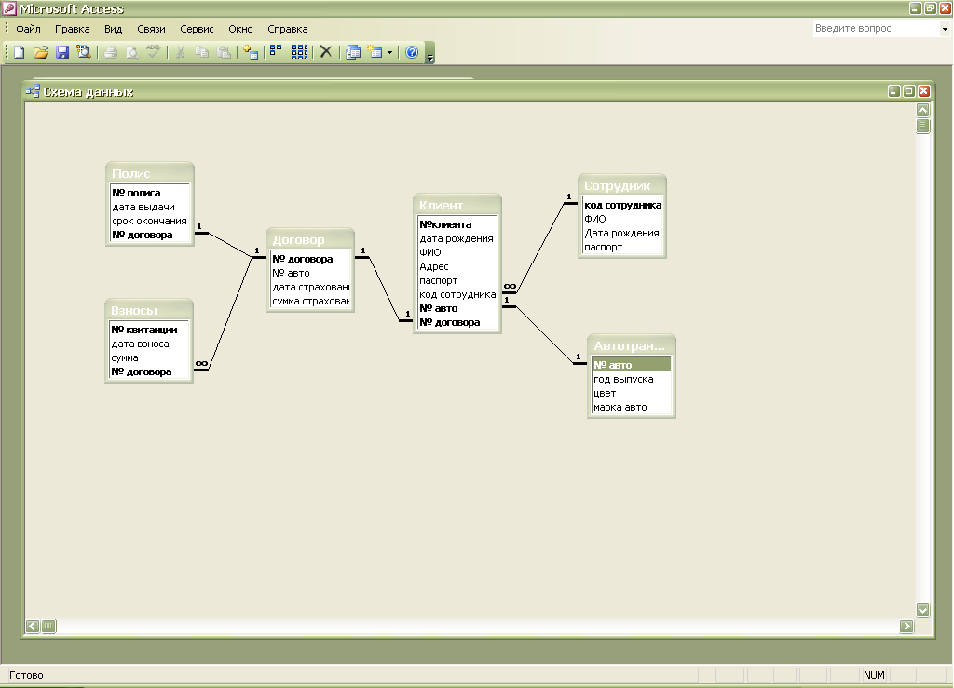This screenshot has width=954, height=688.
Task: Select field 'год выпуска' in Автотран...
Action: (x=632, y=379)
